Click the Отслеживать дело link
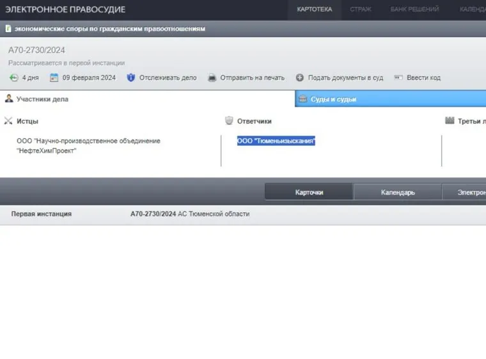This screenshot has width=486, height=359. [x=168, y=78]
